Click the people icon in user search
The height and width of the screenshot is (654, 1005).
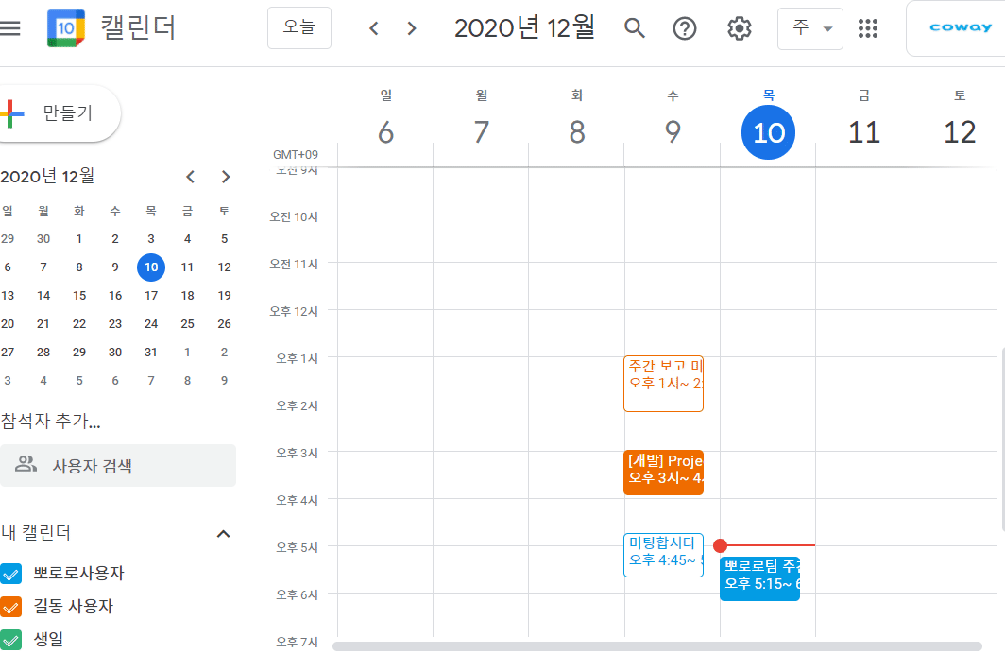point(26,464)
